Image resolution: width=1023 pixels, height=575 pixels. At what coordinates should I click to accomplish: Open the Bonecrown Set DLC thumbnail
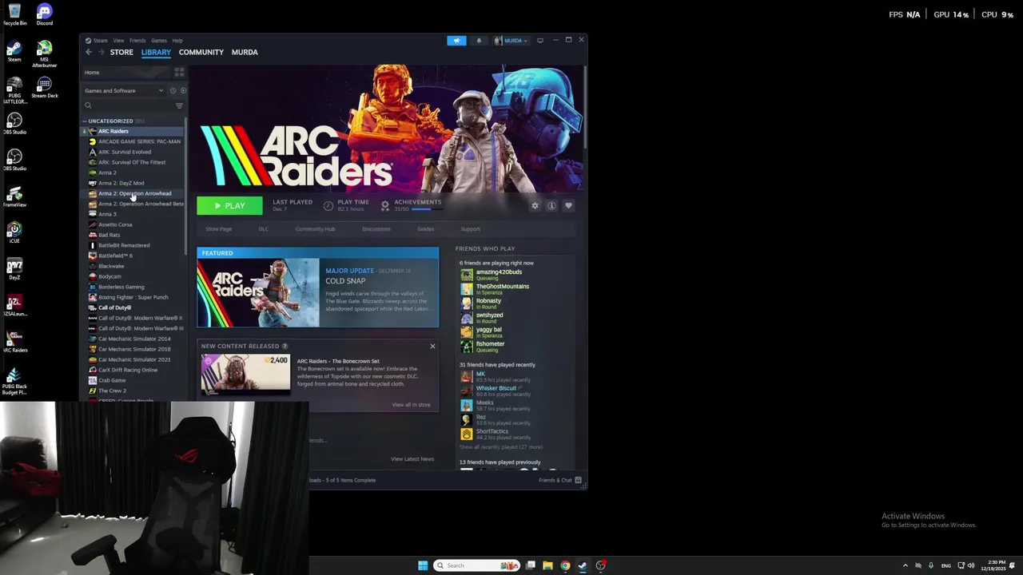click(x=245, y=375)
